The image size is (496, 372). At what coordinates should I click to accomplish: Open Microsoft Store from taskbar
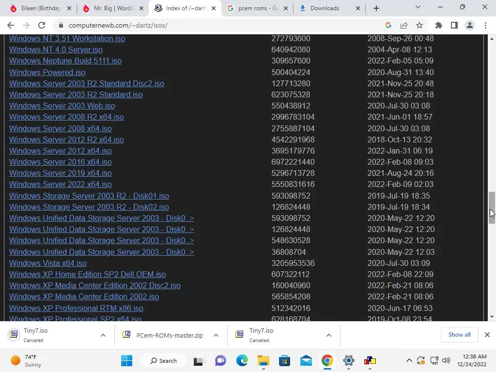284,360
